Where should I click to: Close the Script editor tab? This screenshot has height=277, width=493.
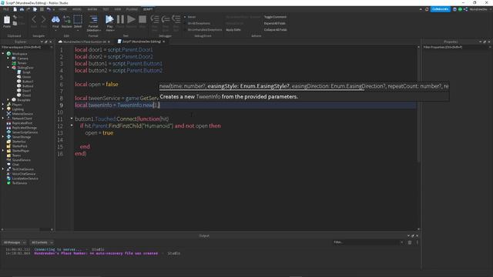(164, 42)
